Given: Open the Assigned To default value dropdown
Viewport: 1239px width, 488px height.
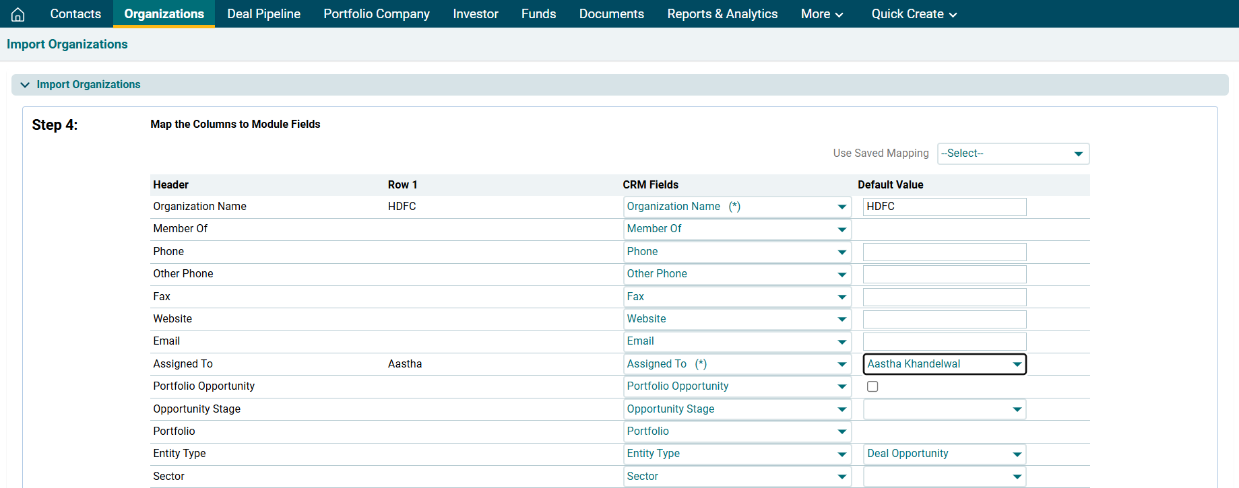Looking at the screenshot, I should click(944, 364).
